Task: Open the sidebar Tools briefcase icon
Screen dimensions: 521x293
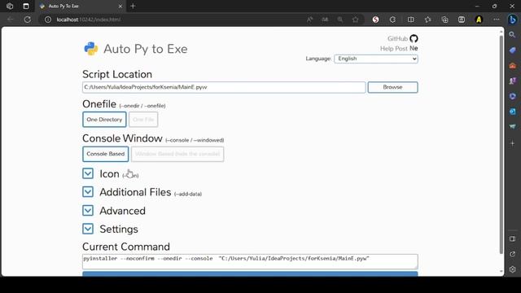Action: 512,65
